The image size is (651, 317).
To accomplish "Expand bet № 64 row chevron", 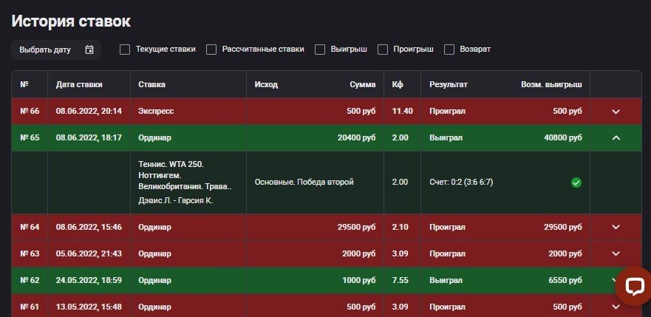I will (x=616, y=228).
